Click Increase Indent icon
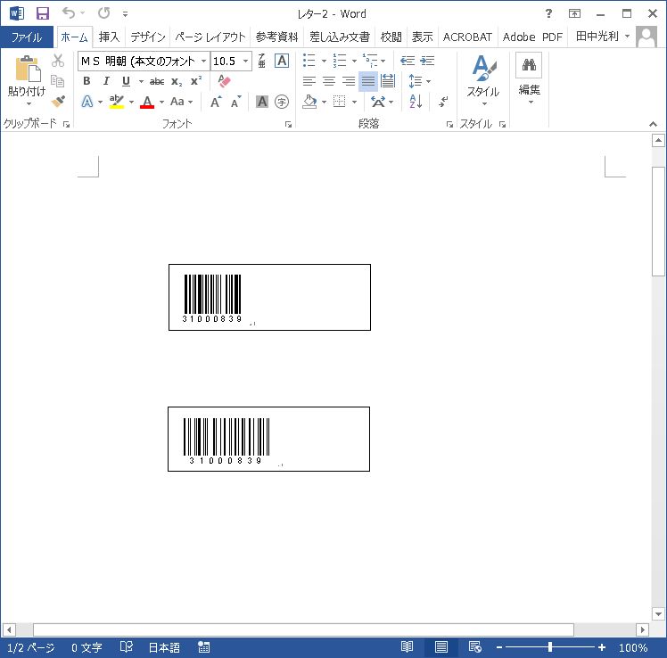The height and width of the screenshot is (658, 667). [x=427, y=61]
